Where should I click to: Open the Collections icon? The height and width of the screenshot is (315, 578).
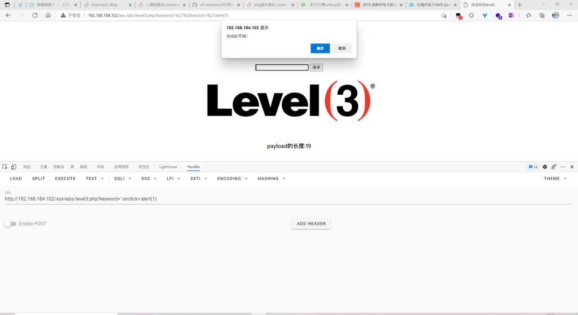tap(542, 15)
